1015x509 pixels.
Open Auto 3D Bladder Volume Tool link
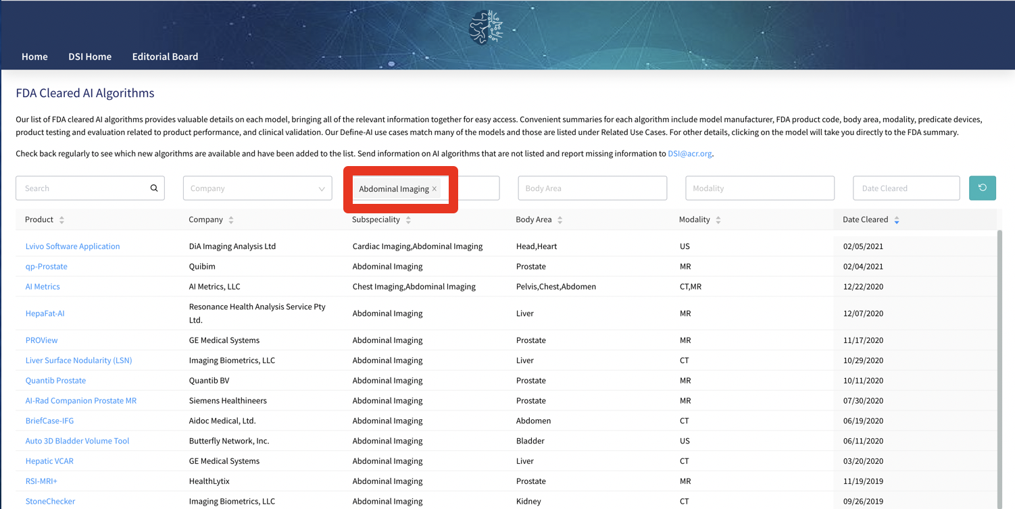pos(77,441)
